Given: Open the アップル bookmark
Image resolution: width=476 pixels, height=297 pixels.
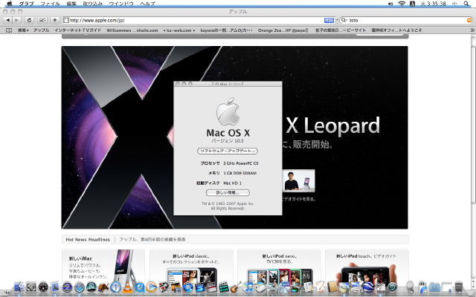Looking at the screenshot, I should (x=42, y=30).
